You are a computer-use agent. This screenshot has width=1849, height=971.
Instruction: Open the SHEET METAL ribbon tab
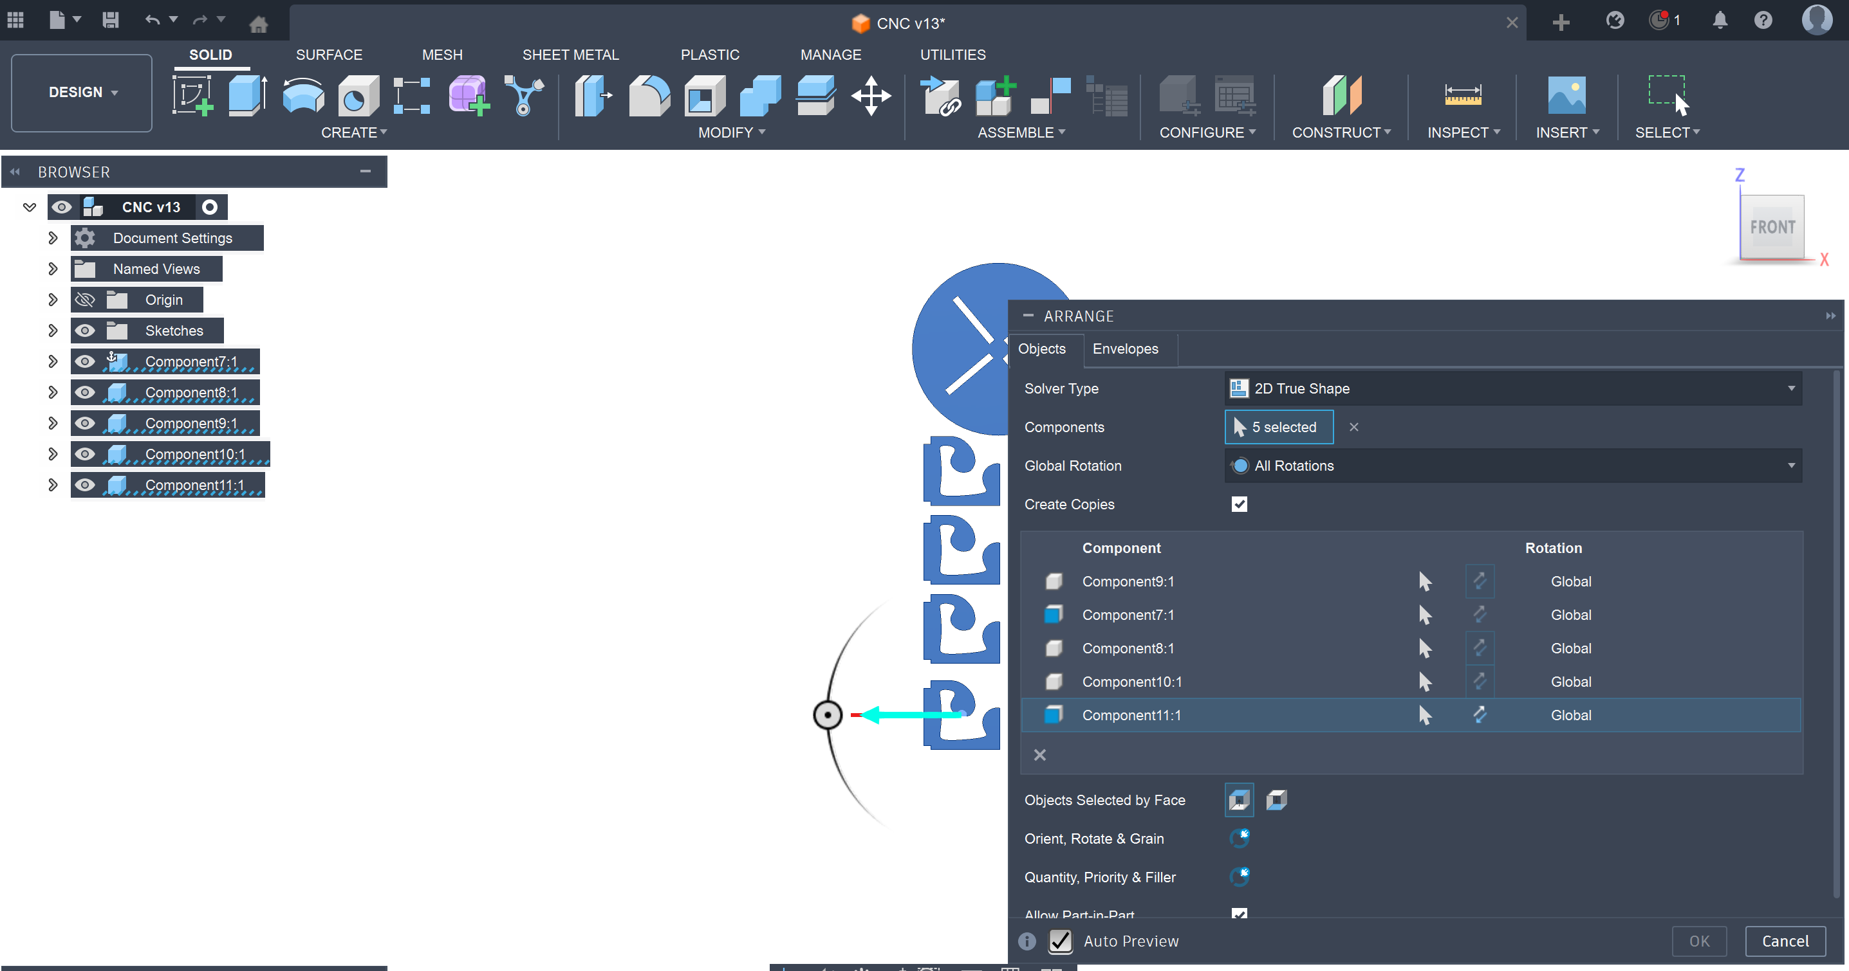pyautogui.click(x=570, y=55)
